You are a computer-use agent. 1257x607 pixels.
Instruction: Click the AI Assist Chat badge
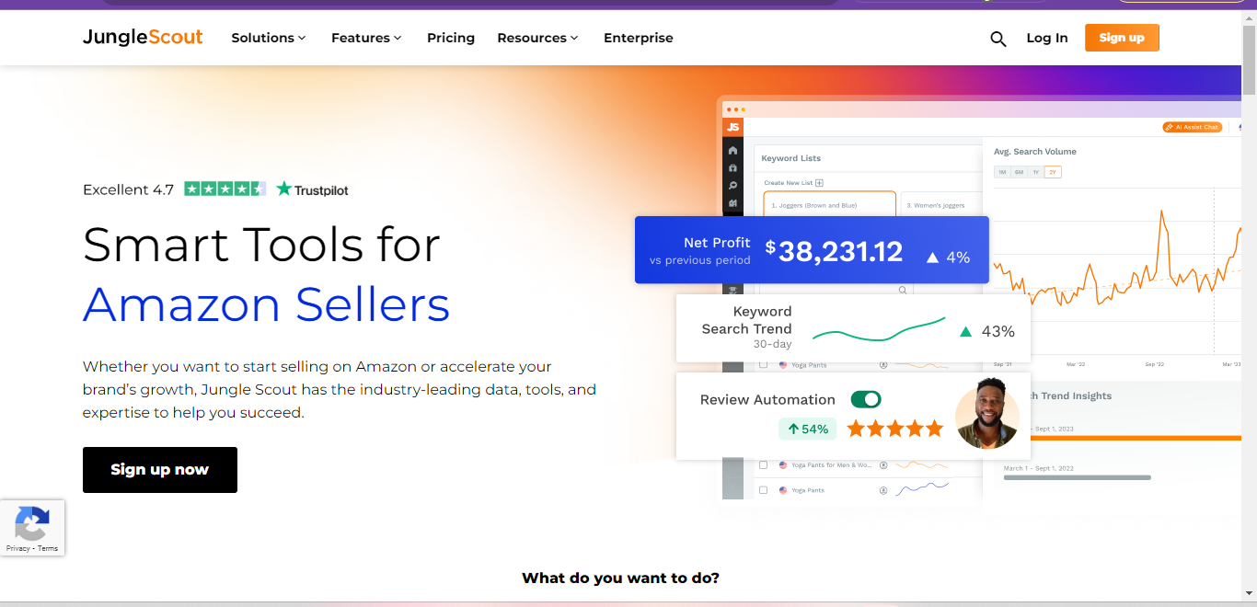coord(1192,127)
